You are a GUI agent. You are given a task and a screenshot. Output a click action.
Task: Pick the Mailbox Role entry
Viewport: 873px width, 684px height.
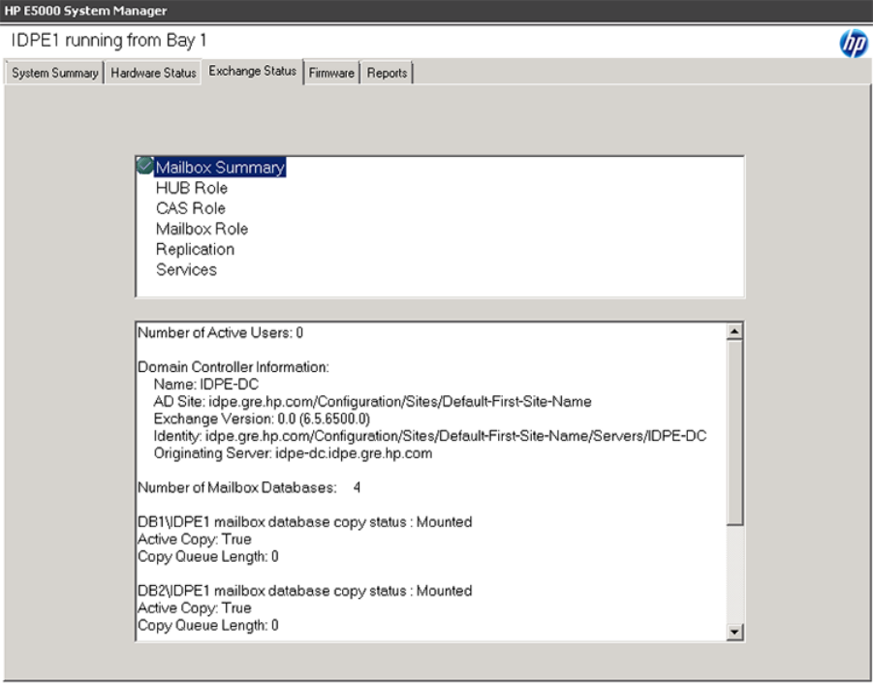tap(202, 229)
